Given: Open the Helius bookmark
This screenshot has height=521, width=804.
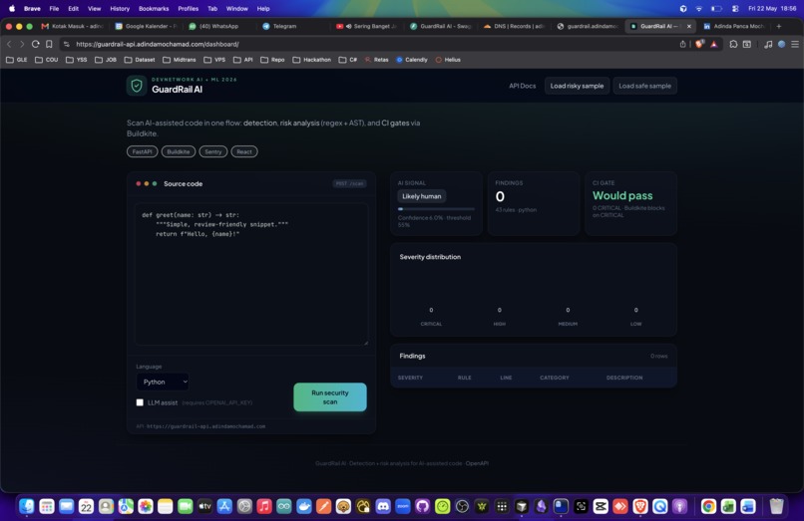Looking at the screenshot, I should 448,60.
